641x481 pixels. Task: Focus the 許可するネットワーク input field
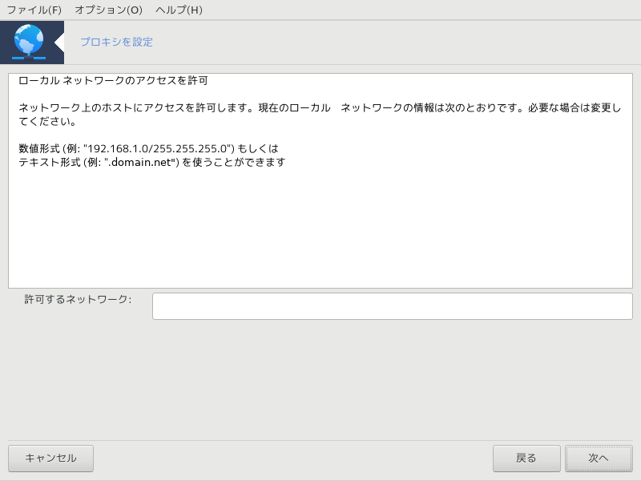(x=393, y=306)
